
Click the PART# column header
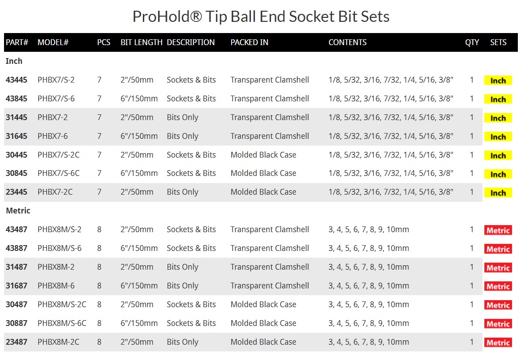pyautogui.click(x=17, y=42)
